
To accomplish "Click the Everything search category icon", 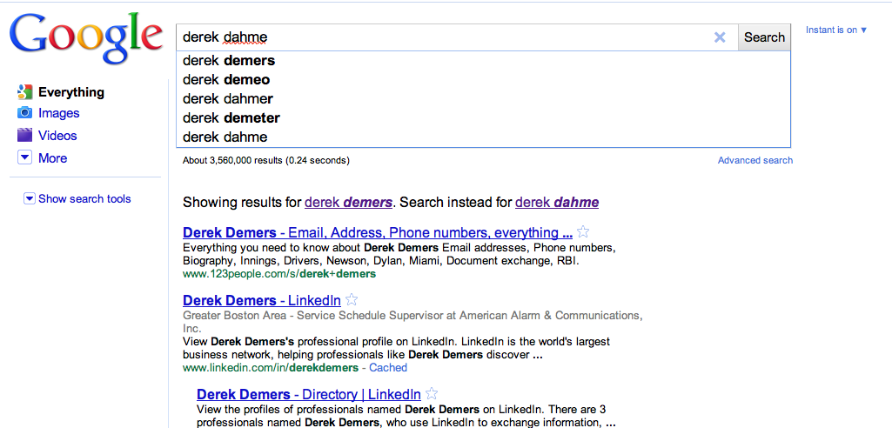I will pos(25,92).
